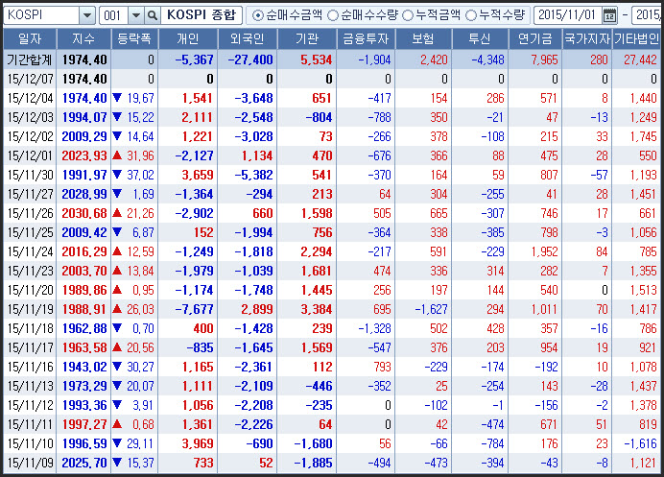The width and height of the screenshot is (664, 477).
Task: Click the 기타법인 column header
Action: pos(636,39)
